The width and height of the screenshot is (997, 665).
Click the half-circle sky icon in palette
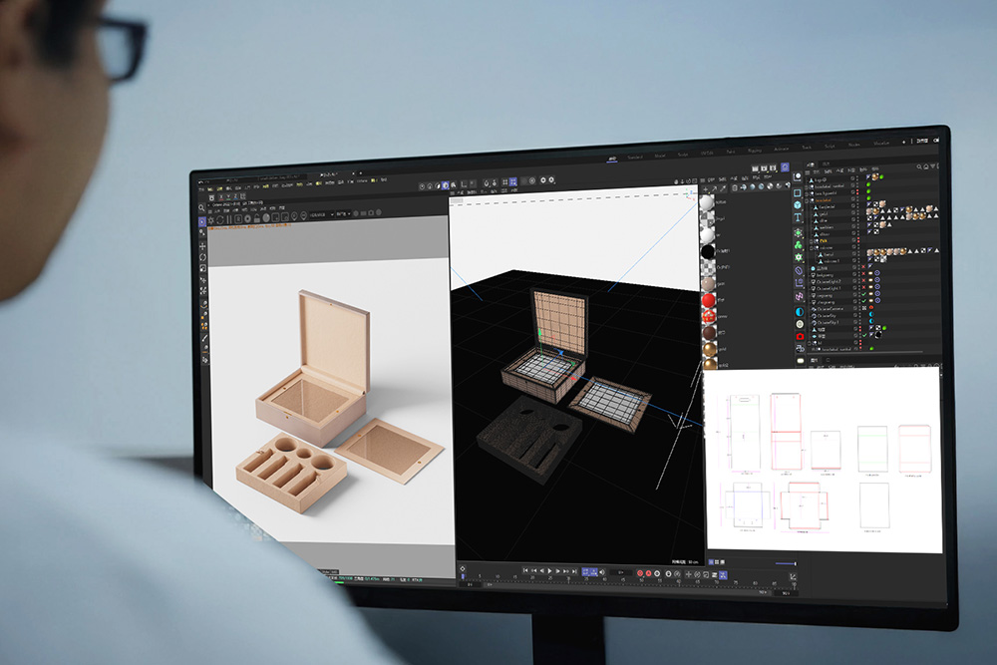pyautogui.click(x=800, y=313)
